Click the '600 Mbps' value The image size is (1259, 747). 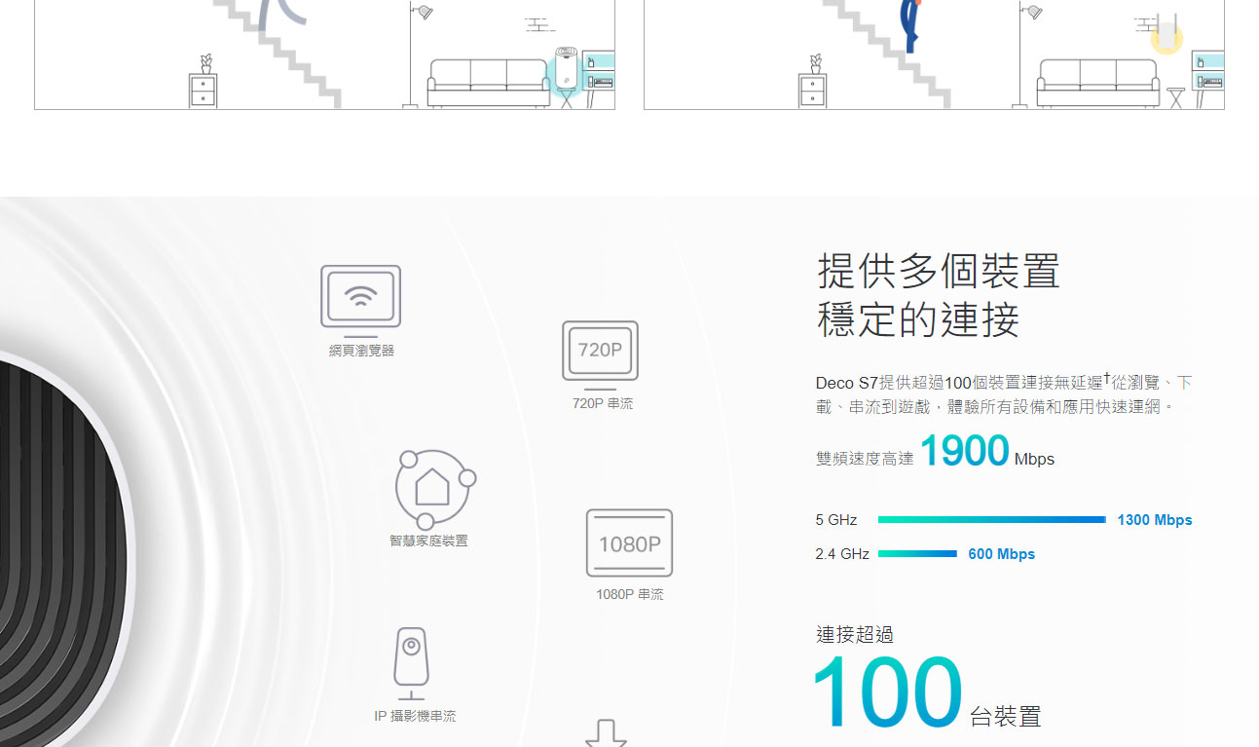(1002, 554)
